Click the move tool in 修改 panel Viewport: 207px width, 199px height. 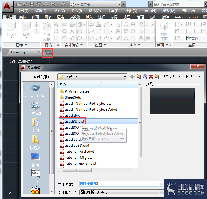pyautogui.click(x=133, y=24)
